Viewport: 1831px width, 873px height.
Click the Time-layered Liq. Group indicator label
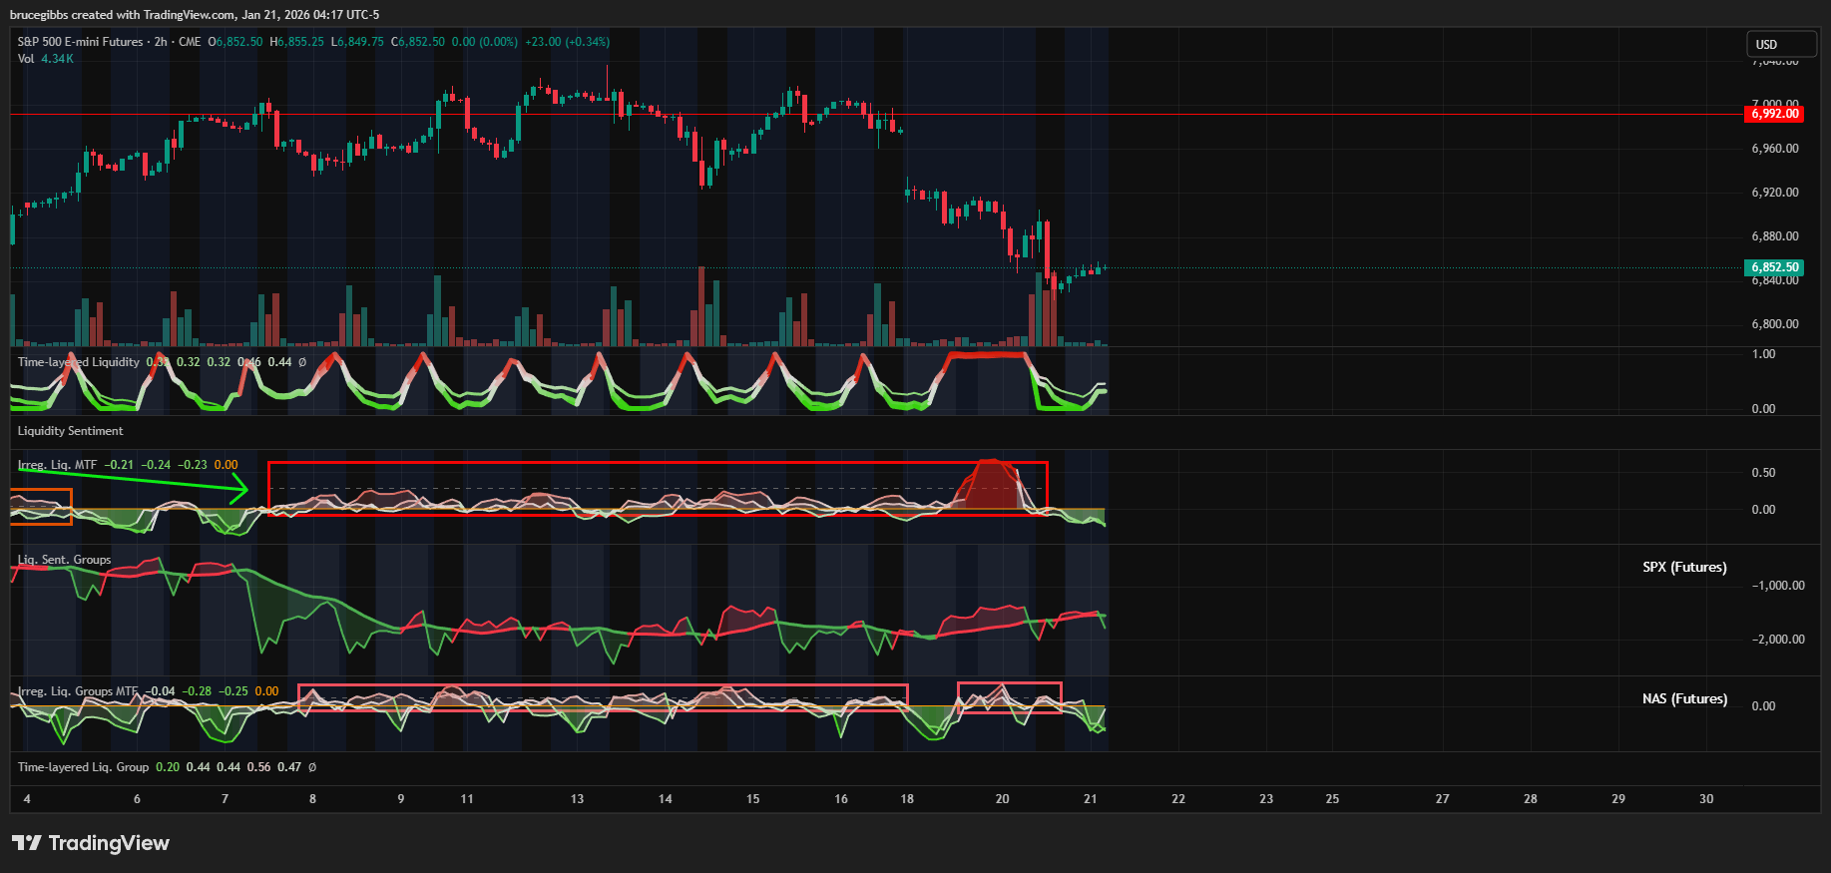coord(83,767)
